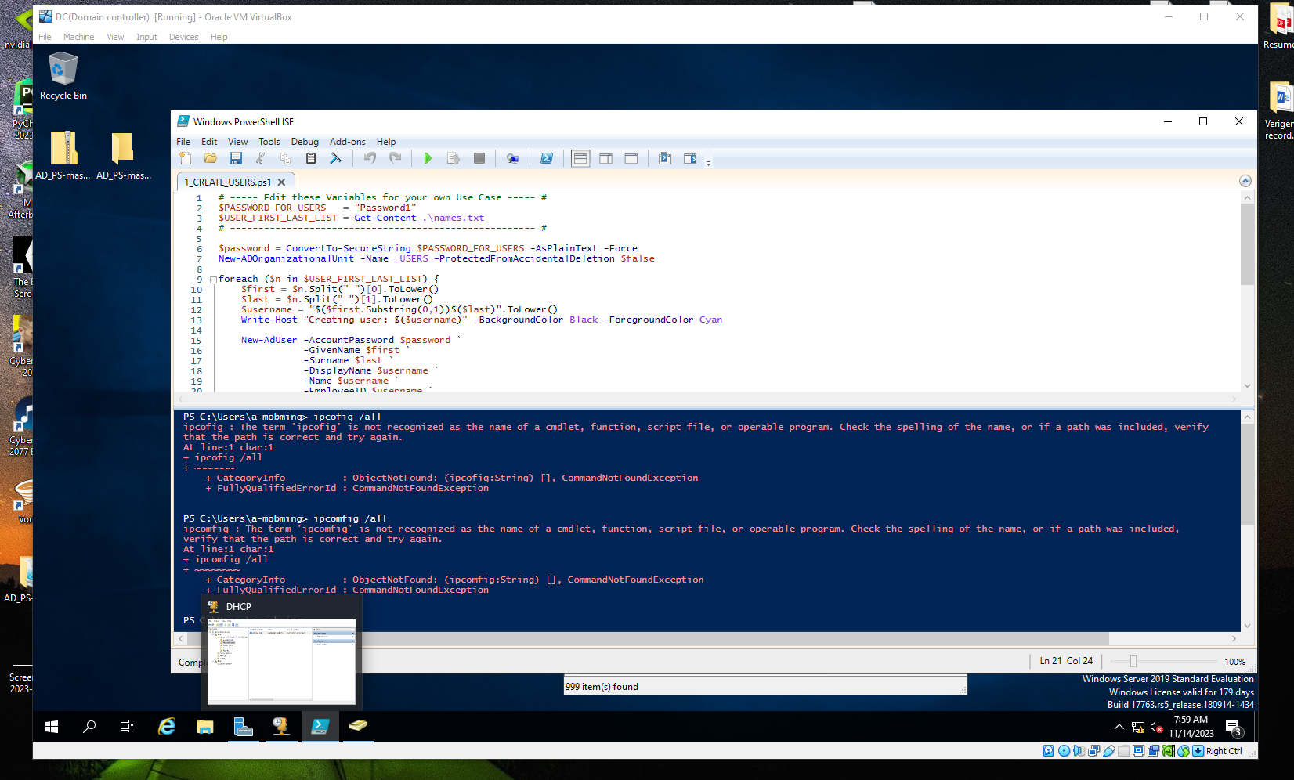1294x780 pixels.
Task: Run the script with the green play icon
Action: coord(428,158)
